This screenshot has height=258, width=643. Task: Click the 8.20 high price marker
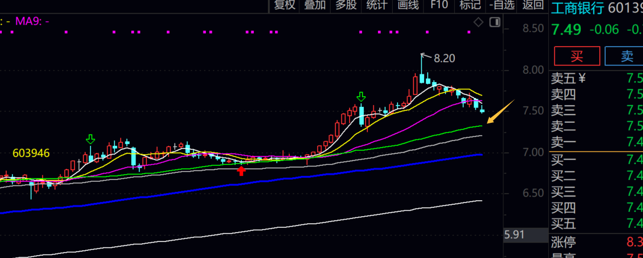444,58
